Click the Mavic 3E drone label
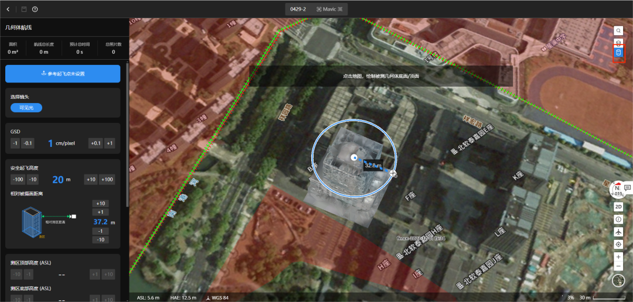The image size is (633, 302). click(331, 9)
